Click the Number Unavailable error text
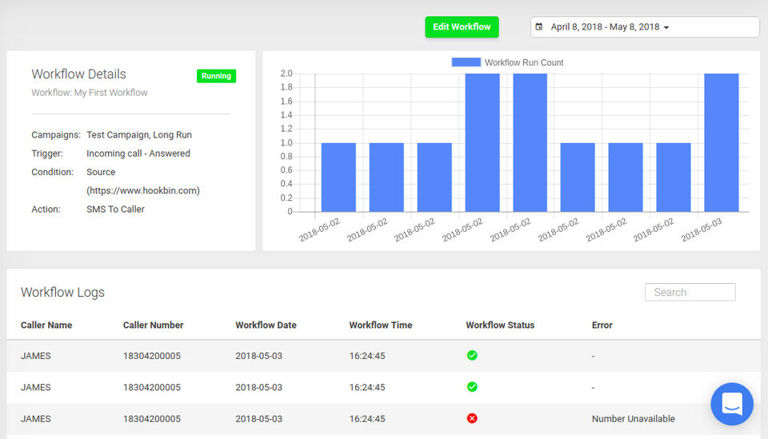Viewport: 768px width, 439px height. [634, 419]
